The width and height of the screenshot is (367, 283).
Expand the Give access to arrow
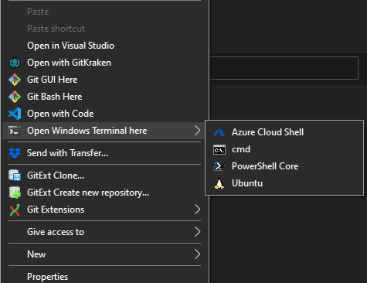click(197, 232)
